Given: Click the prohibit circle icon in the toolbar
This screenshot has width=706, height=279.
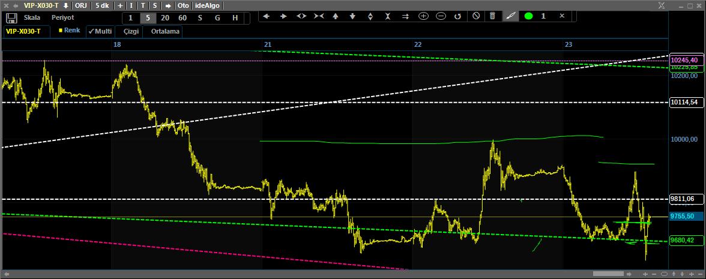Looking at the screenshot, I should tap(475, 16).
